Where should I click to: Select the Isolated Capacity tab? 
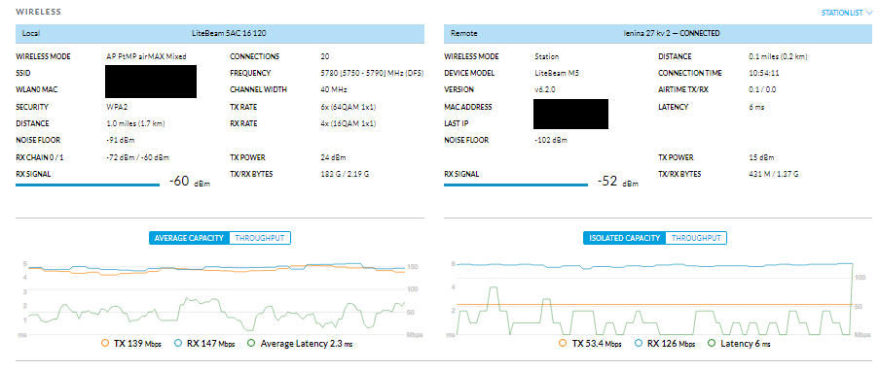click(624, 238)
